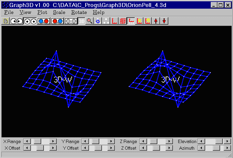Toggle the white dots points icon
Image resolution: width=233 pixels, height=158 pixels.
coord(106,21)
